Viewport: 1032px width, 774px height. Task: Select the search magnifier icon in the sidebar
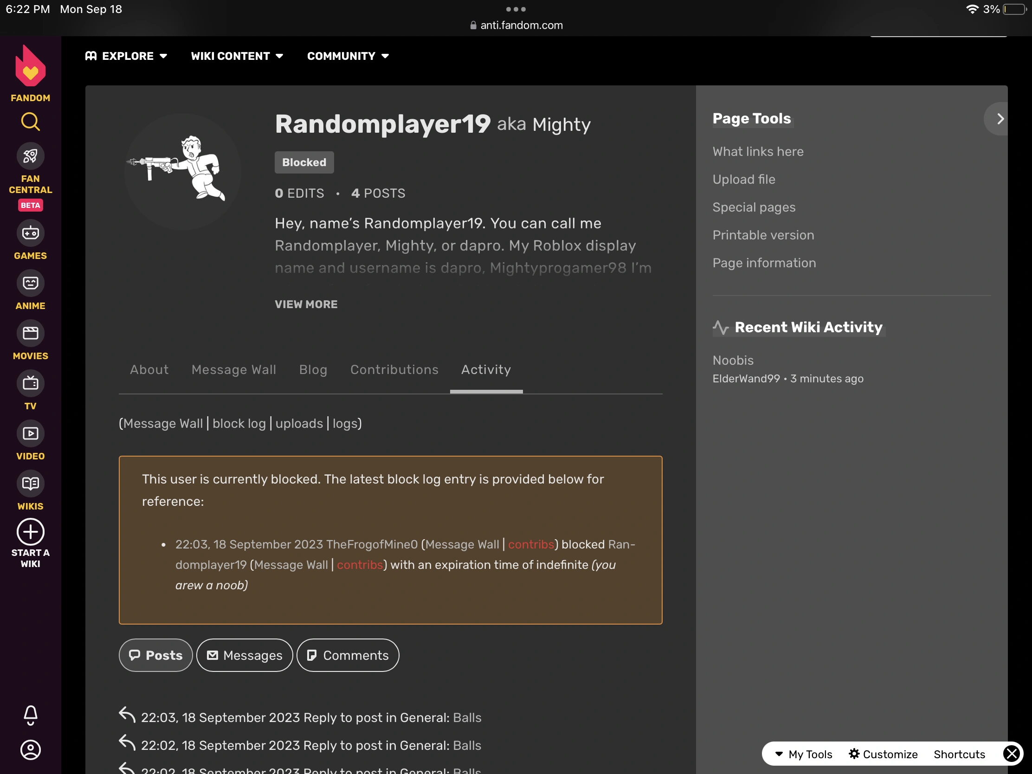coord(30,122)
